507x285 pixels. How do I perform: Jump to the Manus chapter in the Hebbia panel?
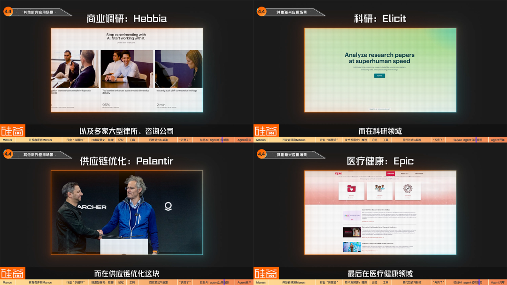click(7, 140)
